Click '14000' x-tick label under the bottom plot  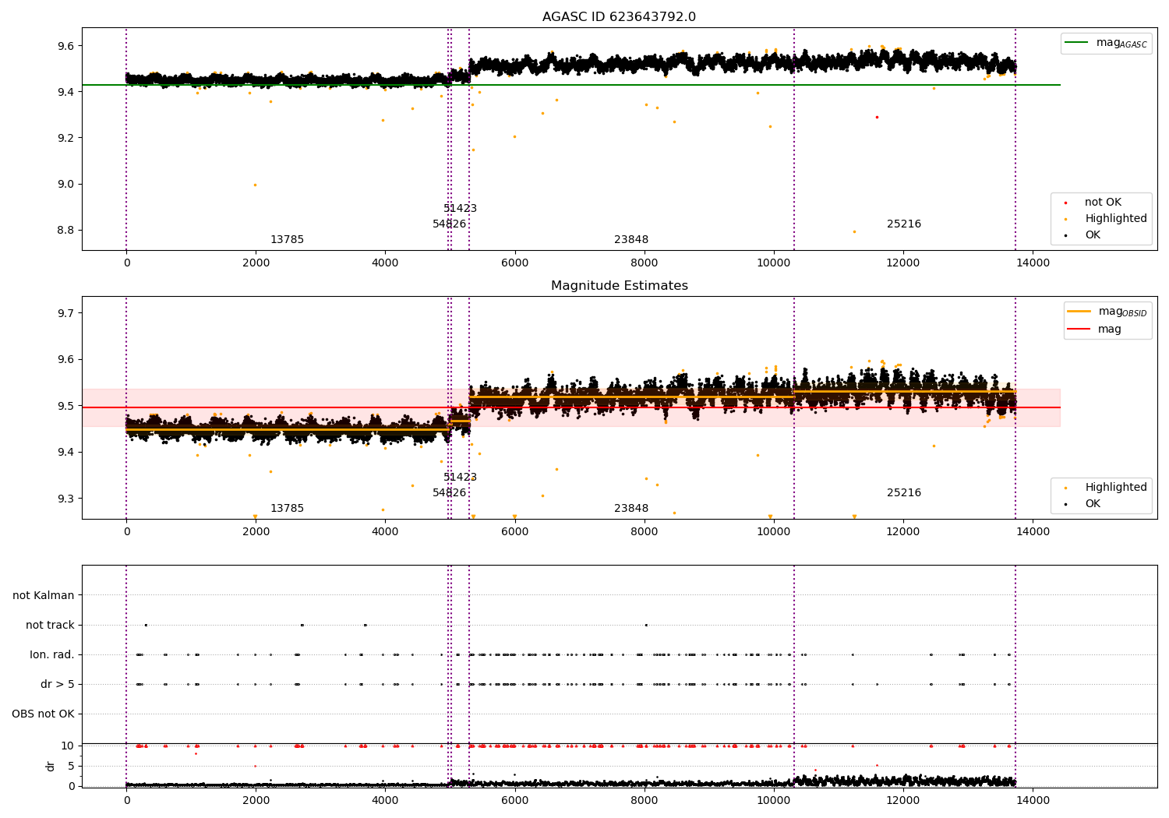click(x=1032, y=800)
